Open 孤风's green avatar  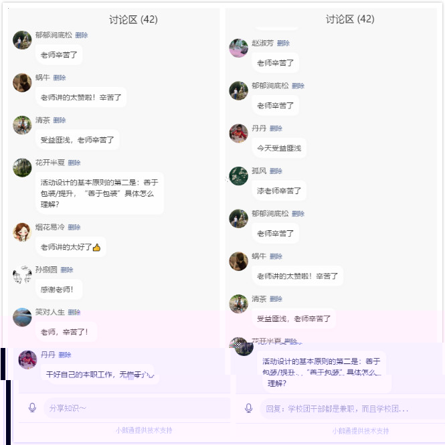point(238,176)
